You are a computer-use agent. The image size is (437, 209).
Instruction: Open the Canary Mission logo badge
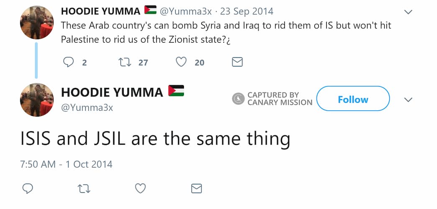(238, 99)
